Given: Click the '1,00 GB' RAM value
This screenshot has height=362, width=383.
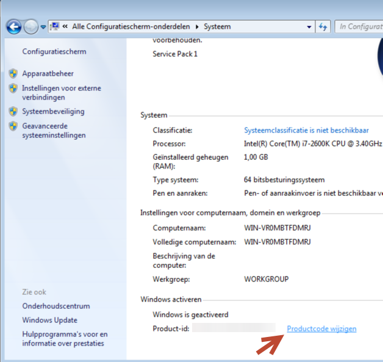Looking at the screenshot, I should (256, 157).
